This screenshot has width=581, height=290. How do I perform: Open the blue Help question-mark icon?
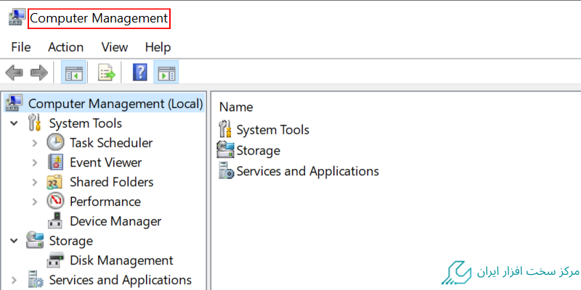click(139, 72)
